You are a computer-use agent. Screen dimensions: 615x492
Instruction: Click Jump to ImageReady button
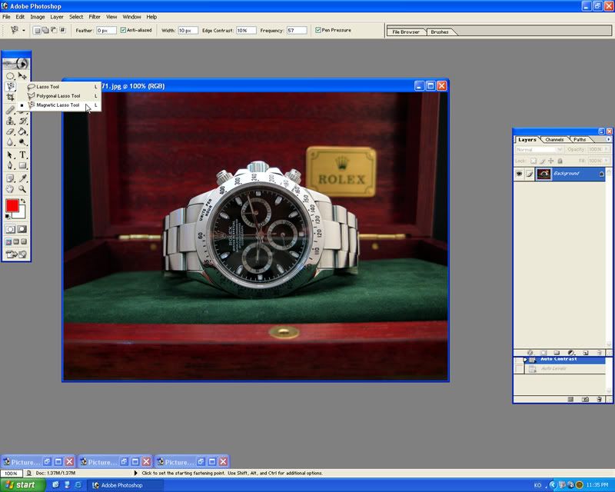[16, 254]
